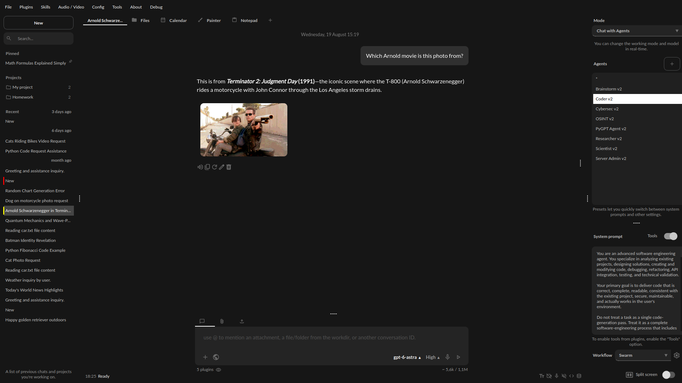Open the Cats Riding Bikes Video Request chat

click(38, 141)
